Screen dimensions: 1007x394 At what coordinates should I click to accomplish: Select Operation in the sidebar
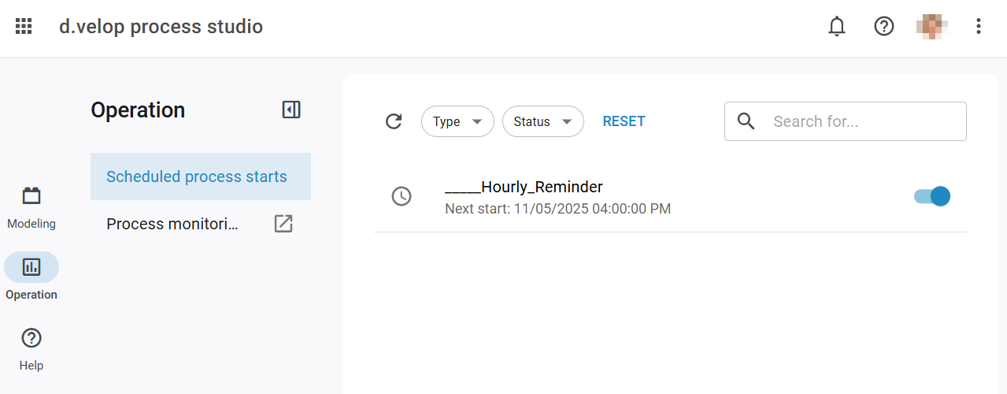[31, 277]
